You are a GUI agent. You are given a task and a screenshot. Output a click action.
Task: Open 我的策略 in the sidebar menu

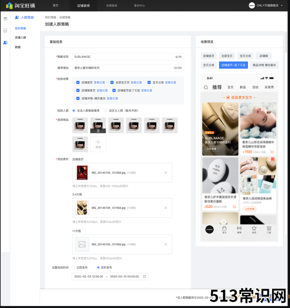coord(20,28)
